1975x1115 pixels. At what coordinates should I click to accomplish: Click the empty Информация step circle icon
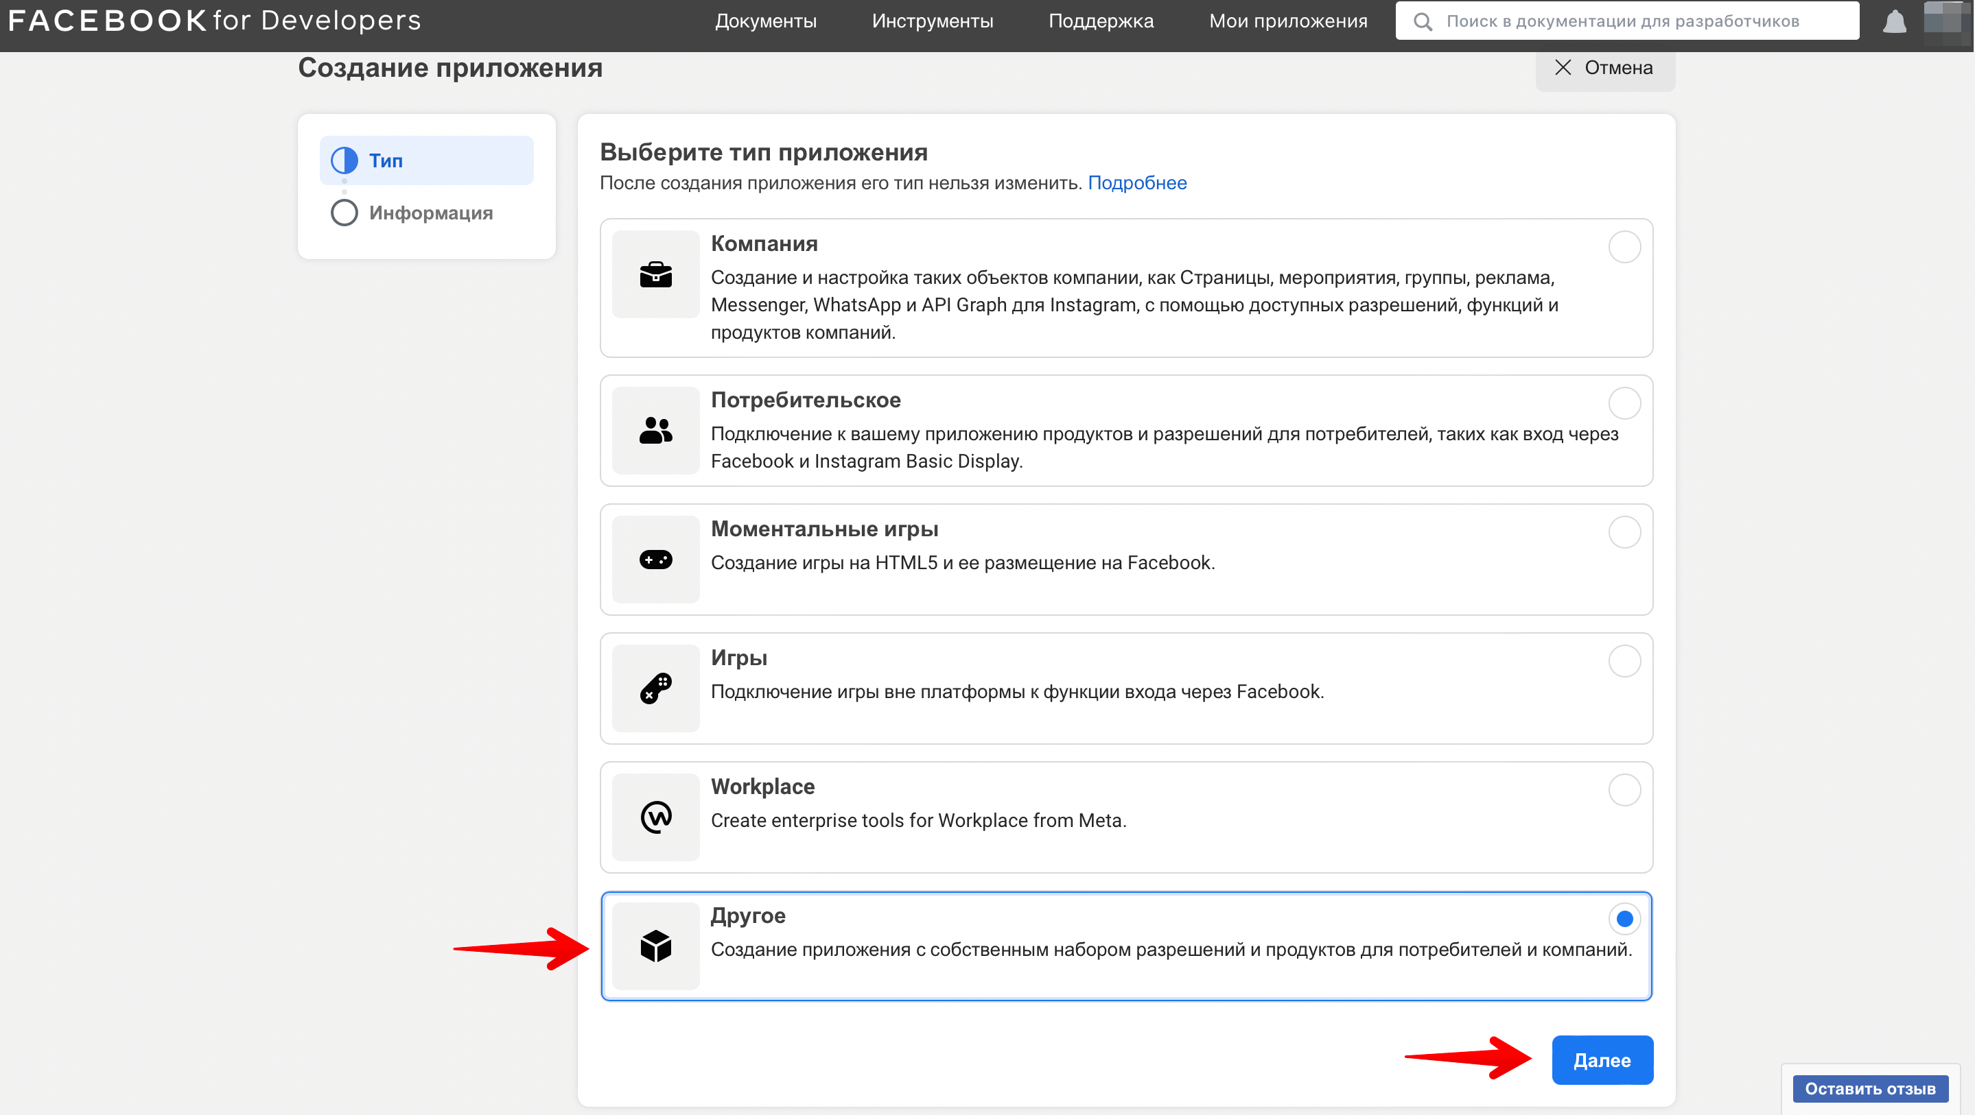coord(344,213)
